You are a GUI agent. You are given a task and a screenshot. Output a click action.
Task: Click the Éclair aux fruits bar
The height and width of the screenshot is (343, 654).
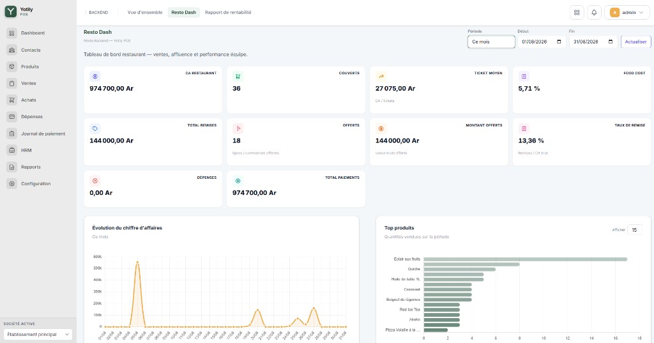click(526, 259)
